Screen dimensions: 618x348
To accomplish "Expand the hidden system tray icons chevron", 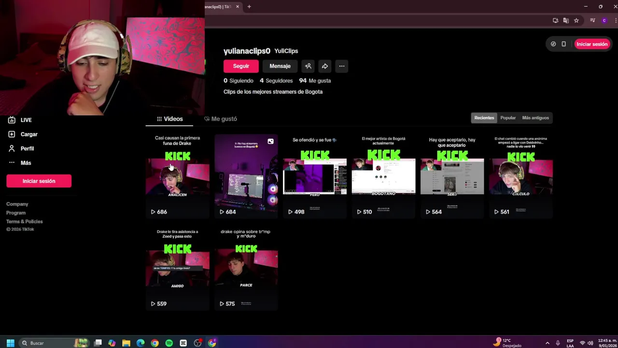I will pos(548,343).
